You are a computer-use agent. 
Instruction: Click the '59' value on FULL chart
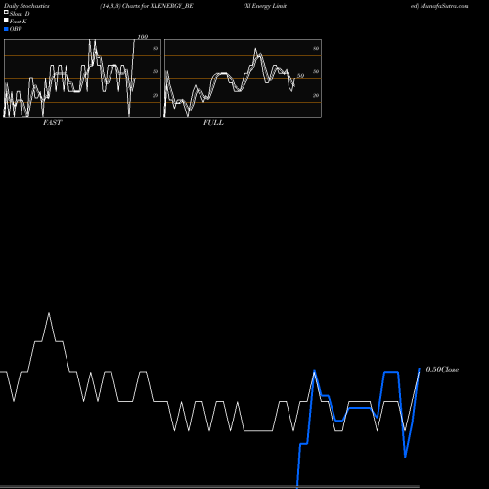[x=300, y=76]
